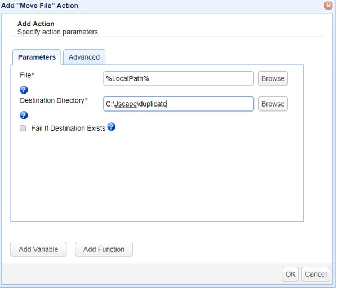The width and height of the screenshot is (338, 288).
Task: Click the underlined word Jscape in destination path
Action: click(x=126, y=104)
